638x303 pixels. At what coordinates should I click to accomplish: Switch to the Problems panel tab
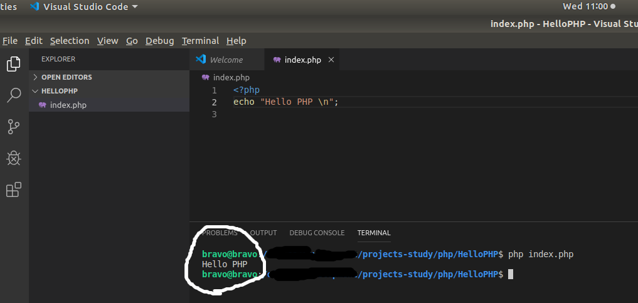(x=220, y=233)
